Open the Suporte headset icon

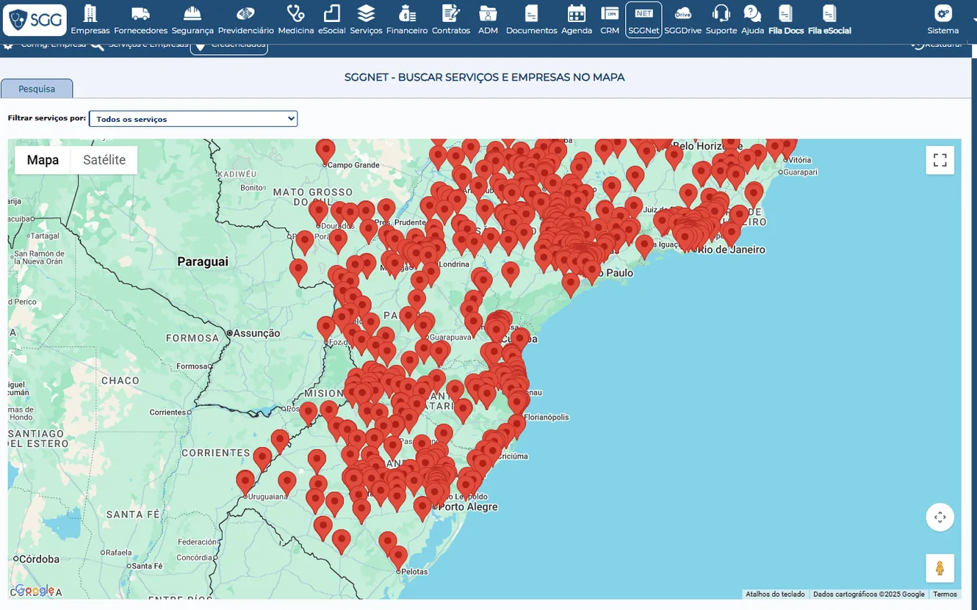pyautogui.click(x=721, y=14)
